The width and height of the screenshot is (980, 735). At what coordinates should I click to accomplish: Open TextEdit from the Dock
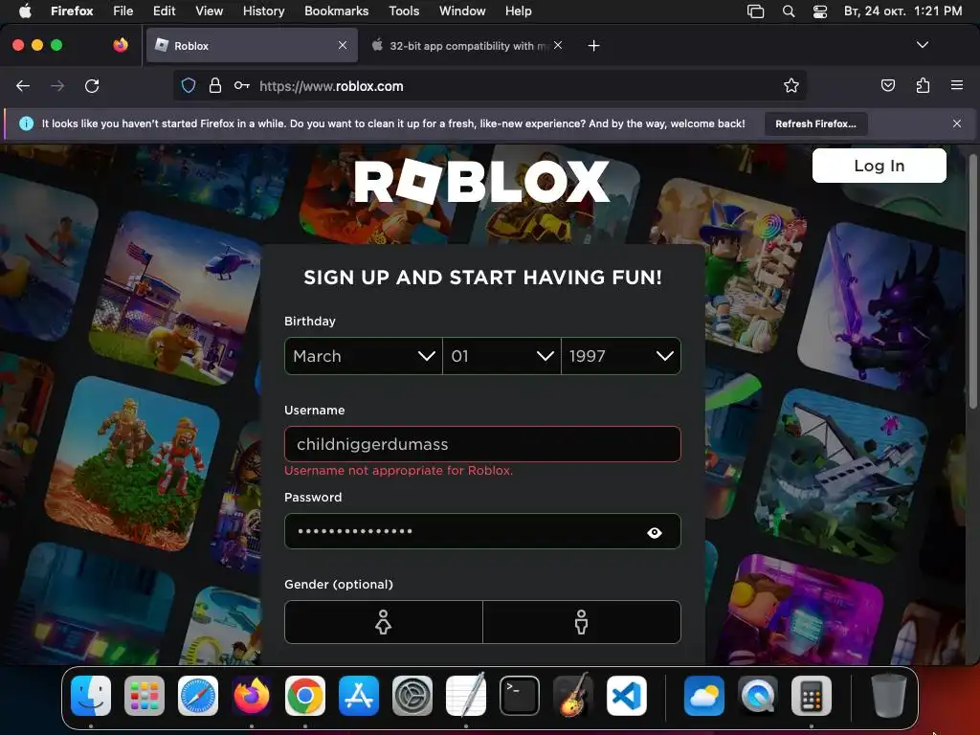click(466, 695)
